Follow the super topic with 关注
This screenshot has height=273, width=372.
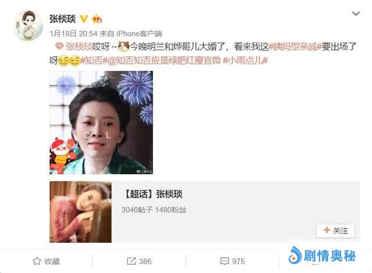(335, 231)
